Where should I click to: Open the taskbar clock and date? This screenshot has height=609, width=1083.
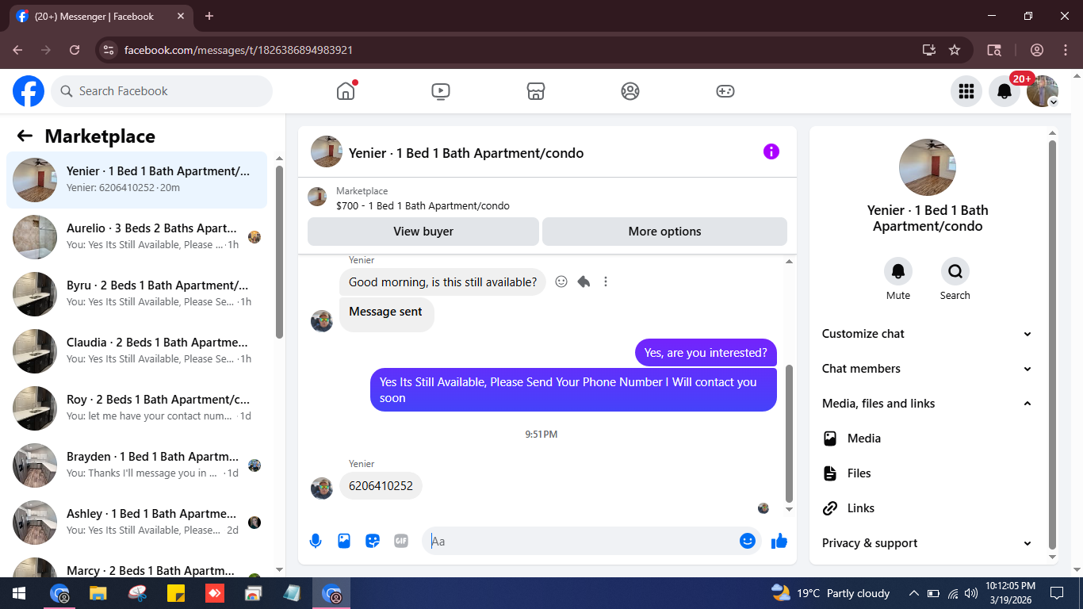tap(1010, 593)
